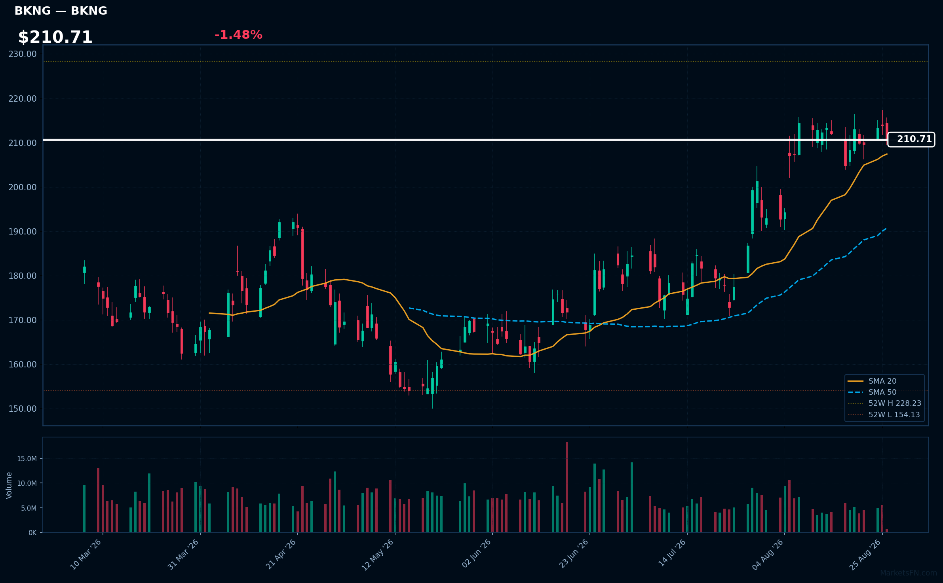The height and width of the screenshot is (583, 943).
Task: Click the 230.00 price axis label
Action: coord(23,54)
